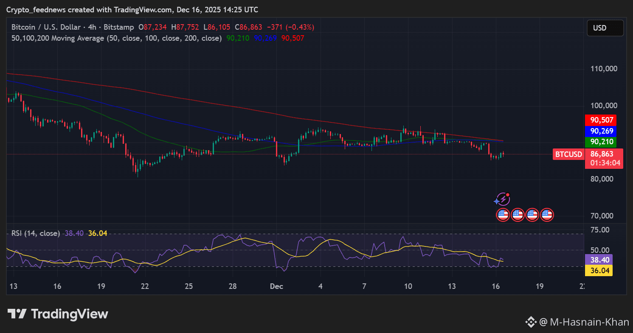The height and width of the screenshot is (333, 633).
Task: Click the BTCUSD last price tag
Action: point(568,154)
